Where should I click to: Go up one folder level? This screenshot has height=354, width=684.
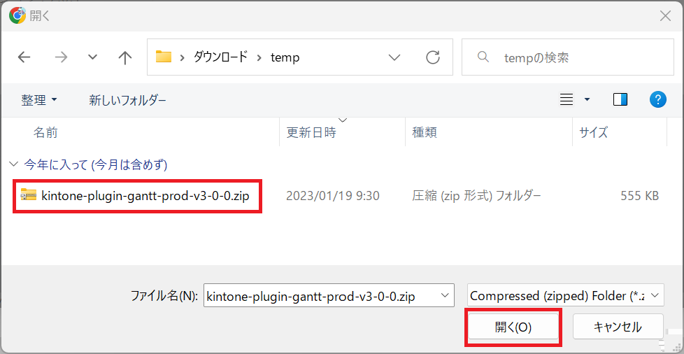pyautogui.click(x=125, y=57)
